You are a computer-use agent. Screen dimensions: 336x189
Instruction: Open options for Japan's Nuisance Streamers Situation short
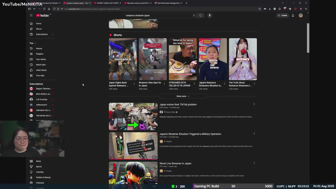coord(224,84)
